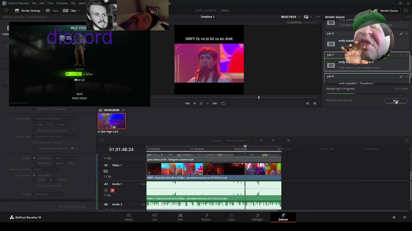This screenshot has width=412, height=231.
Task: Open project manager home icon
Action: point(394,217)
